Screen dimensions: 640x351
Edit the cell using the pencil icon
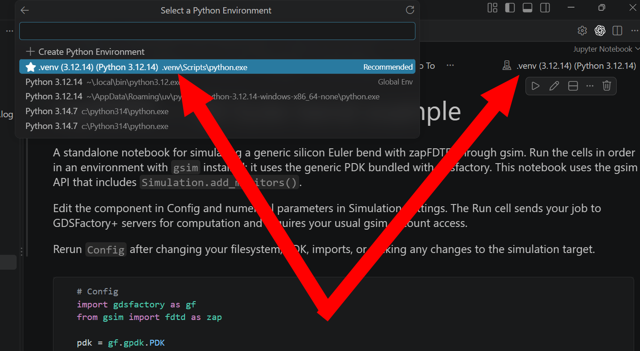pos(554,86)
